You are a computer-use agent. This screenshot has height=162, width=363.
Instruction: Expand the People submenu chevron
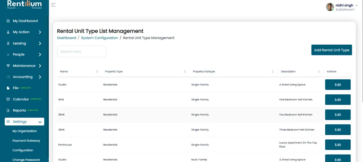point(40,55)
